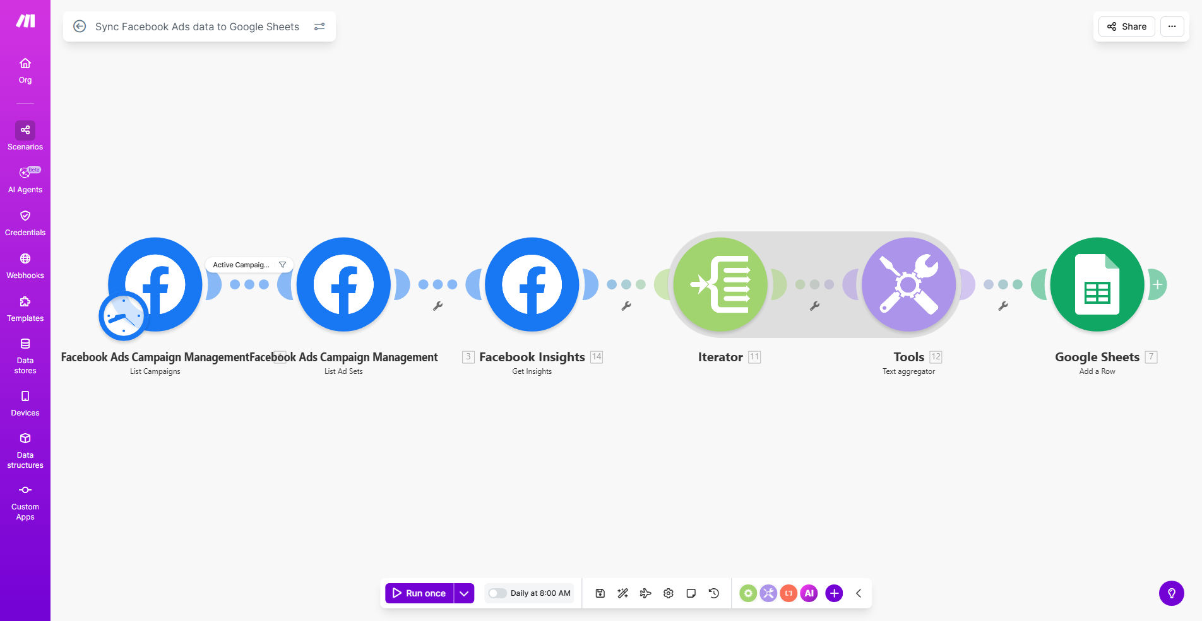Screen dimensions: 1202x621
Task: Click Run once button
Action: [x=419, y=593]
